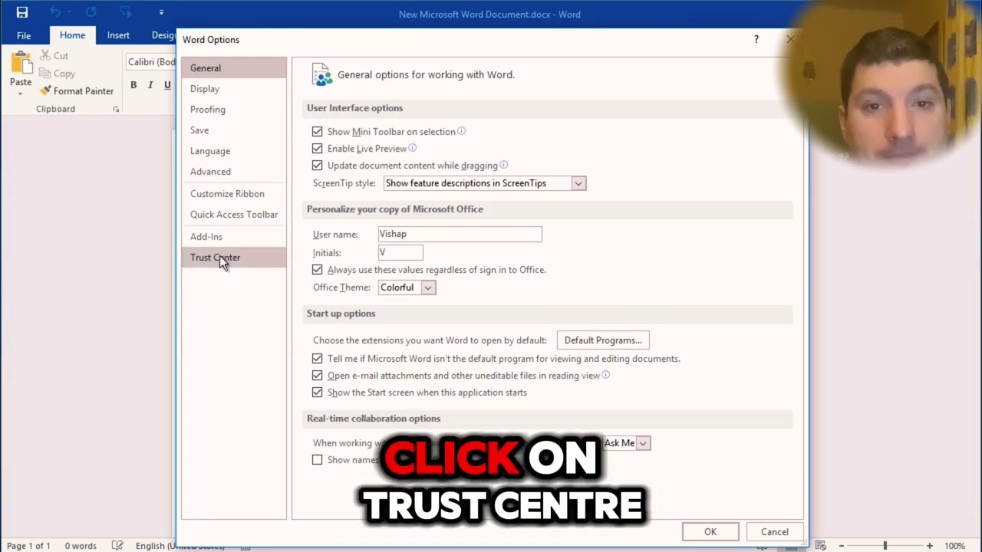Expand the Paste options arrow below Paste

click(21, 94)
